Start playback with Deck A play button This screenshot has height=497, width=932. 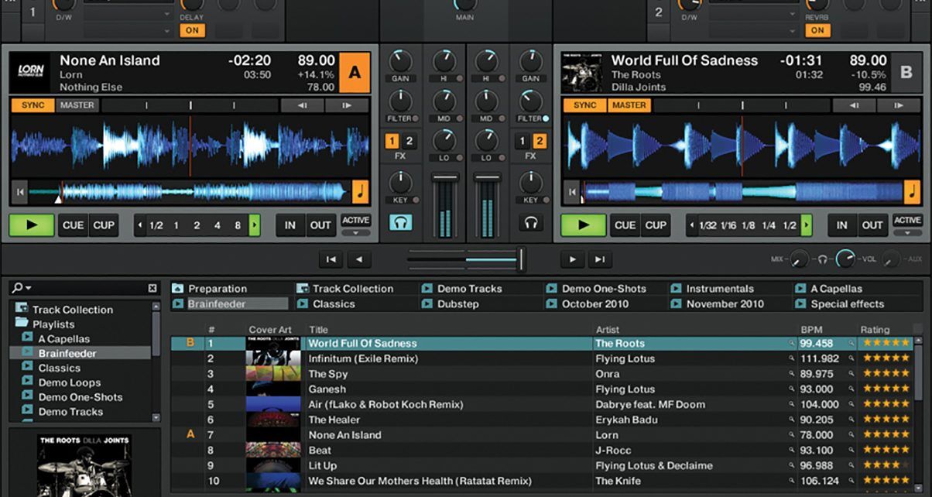point(32,225)
